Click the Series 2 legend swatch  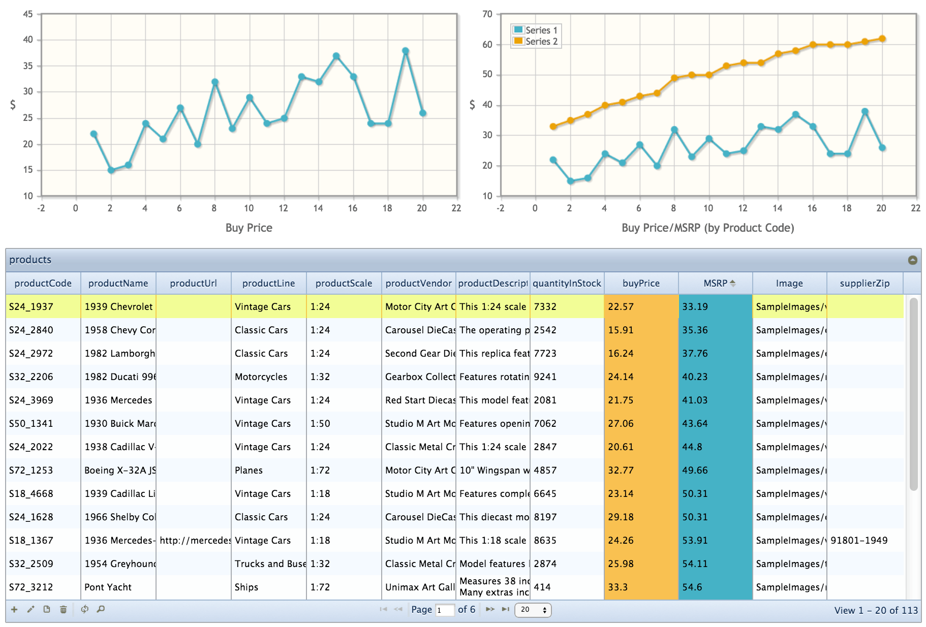click(x=518, y=41)
